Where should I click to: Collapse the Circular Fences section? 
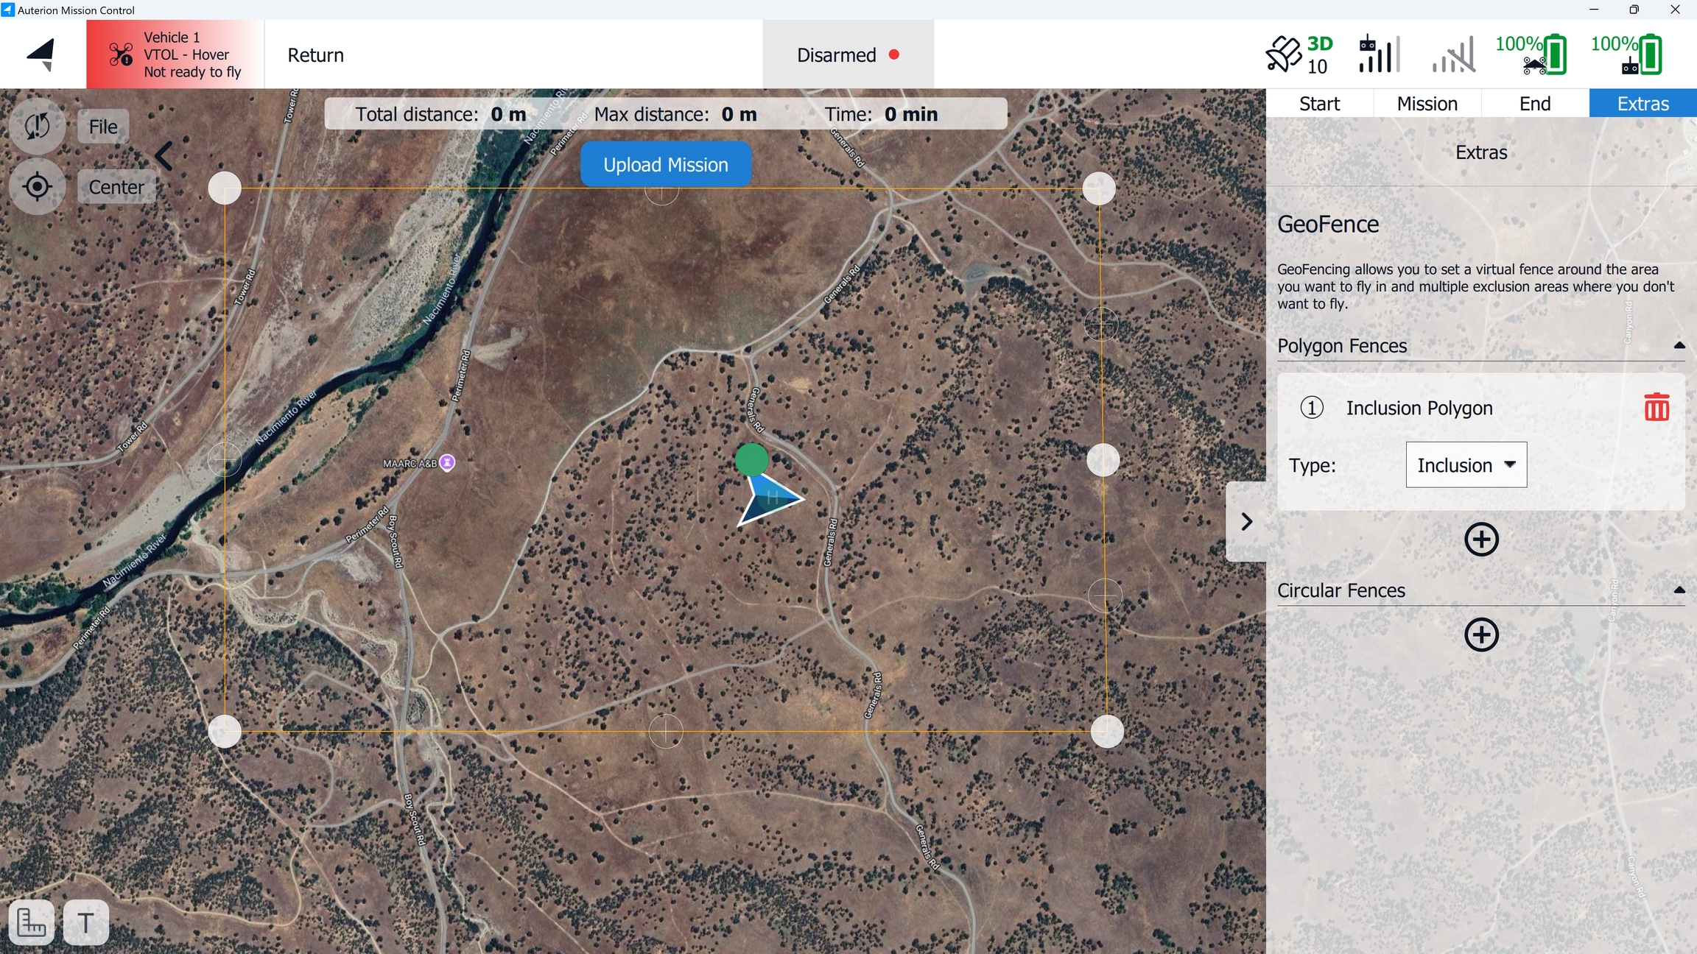[x=1679, y=590]
